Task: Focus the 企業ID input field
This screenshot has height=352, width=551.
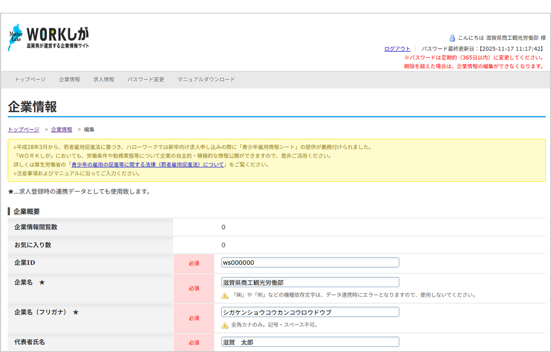Action: (x=310, y=263)
